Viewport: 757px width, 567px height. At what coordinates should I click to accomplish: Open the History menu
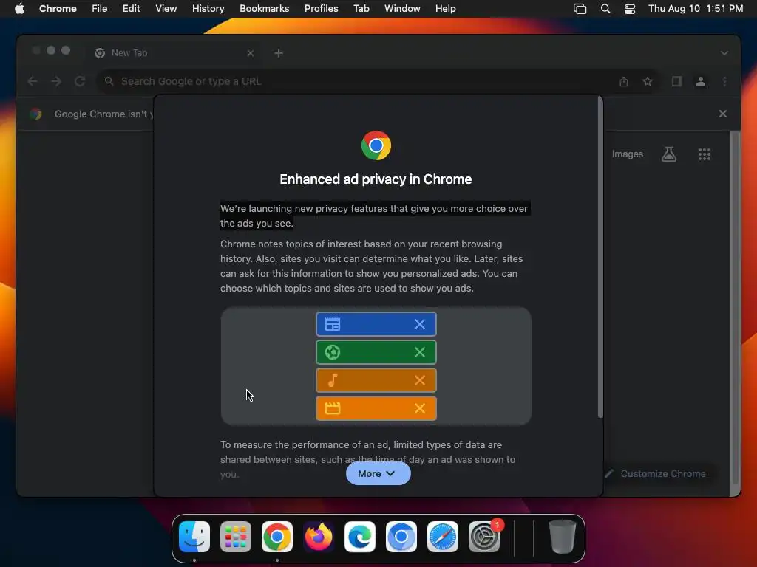coord(208,8)
